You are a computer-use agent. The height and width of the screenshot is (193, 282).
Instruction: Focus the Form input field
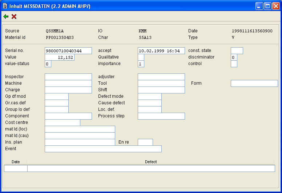coord(254,84)
